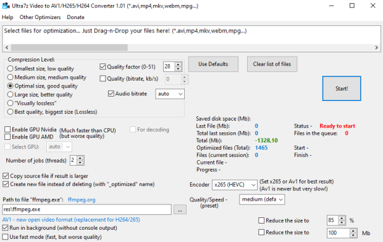Decrease the reduce size percent value
The image size is (383, 242).
tap(342, 222)
